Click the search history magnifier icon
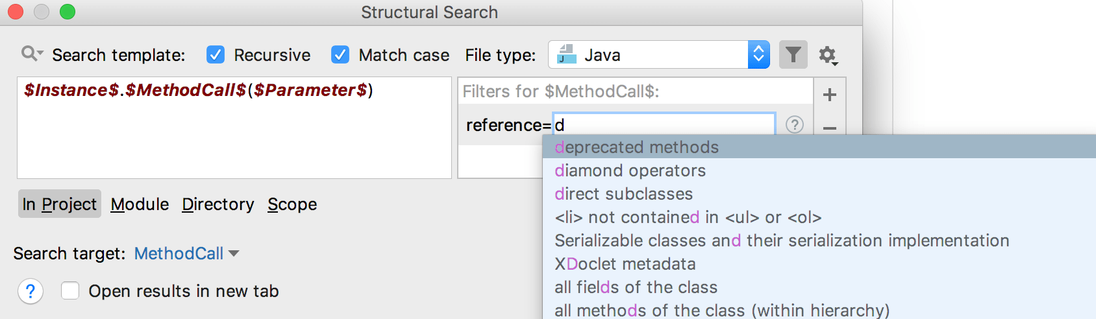The height and width of the screenshot is (319, 1096). 31,54
